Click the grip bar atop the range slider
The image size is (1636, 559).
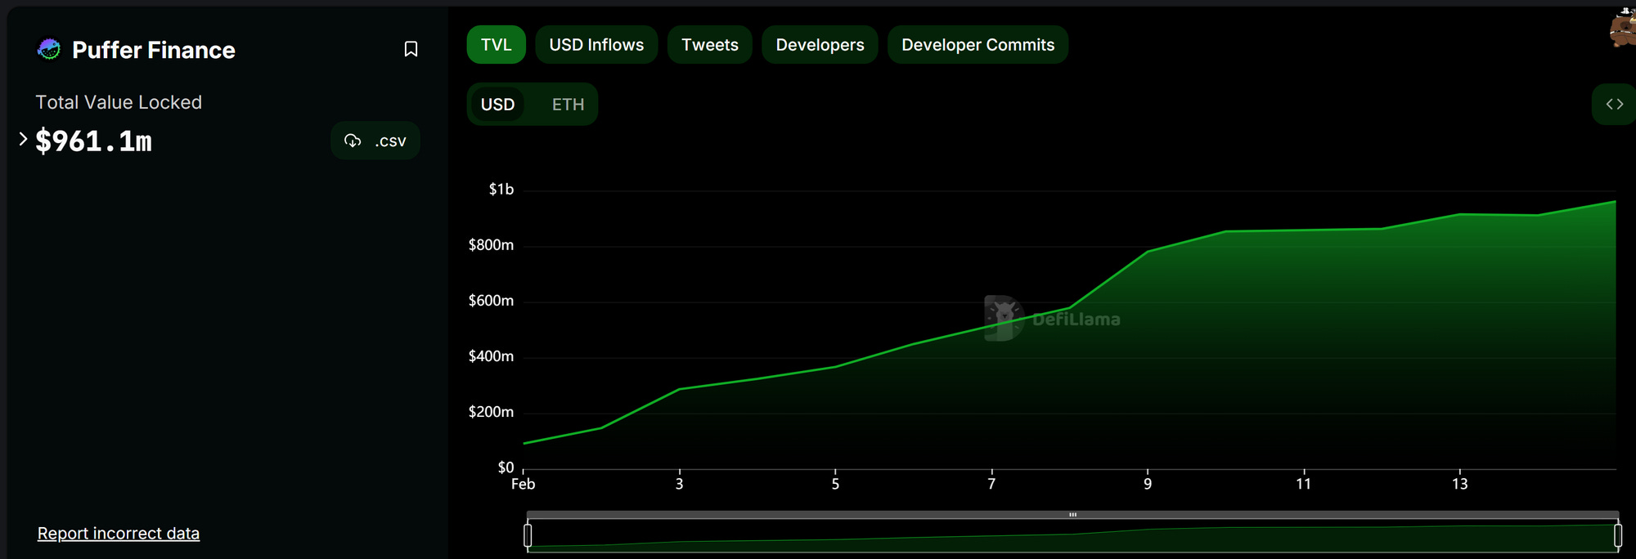(x=1072, y=515)
